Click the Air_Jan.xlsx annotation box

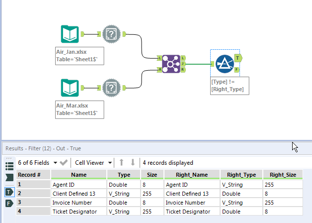coord(79,56)
